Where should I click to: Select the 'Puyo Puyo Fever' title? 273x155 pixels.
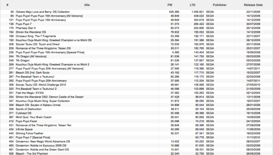pos(26,121)
